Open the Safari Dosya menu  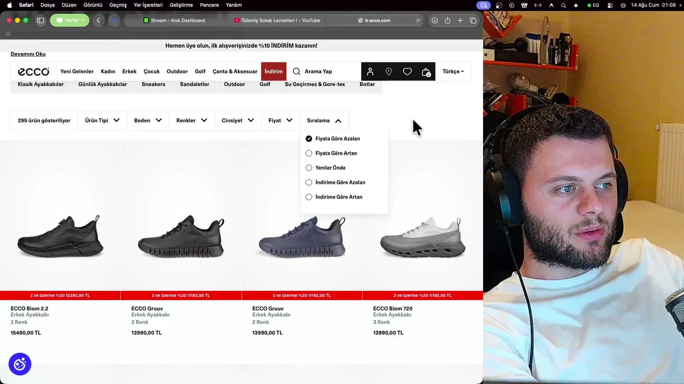click(x=48, y=5)
